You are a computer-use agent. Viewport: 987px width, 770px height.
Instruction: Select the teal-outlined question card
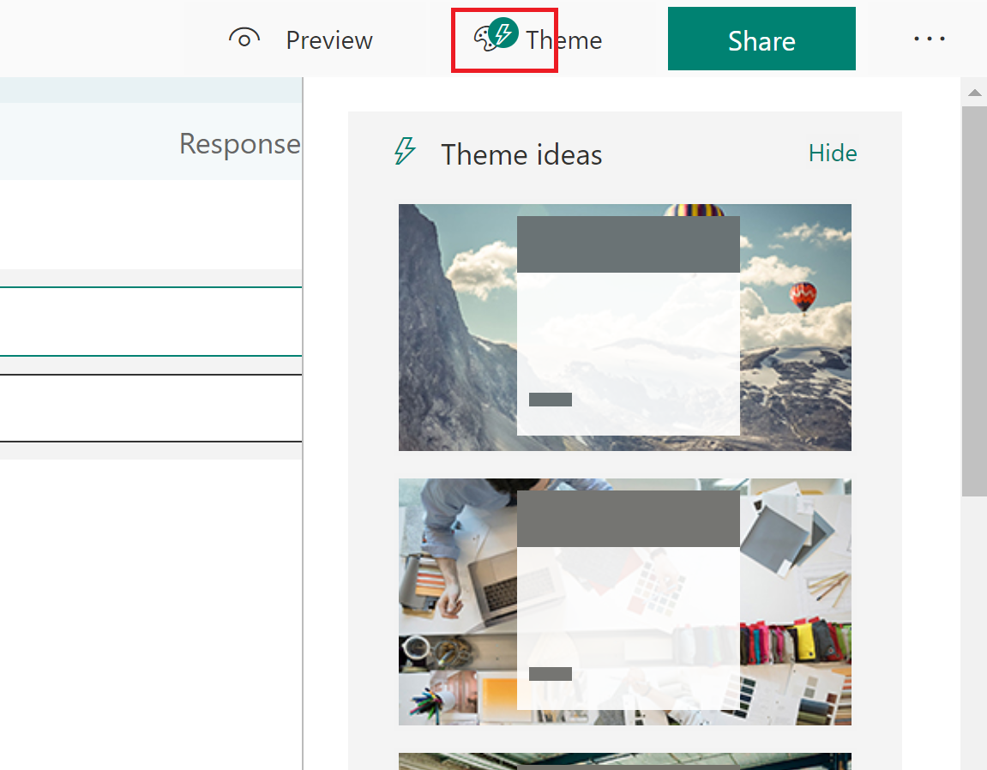[150, 322]
